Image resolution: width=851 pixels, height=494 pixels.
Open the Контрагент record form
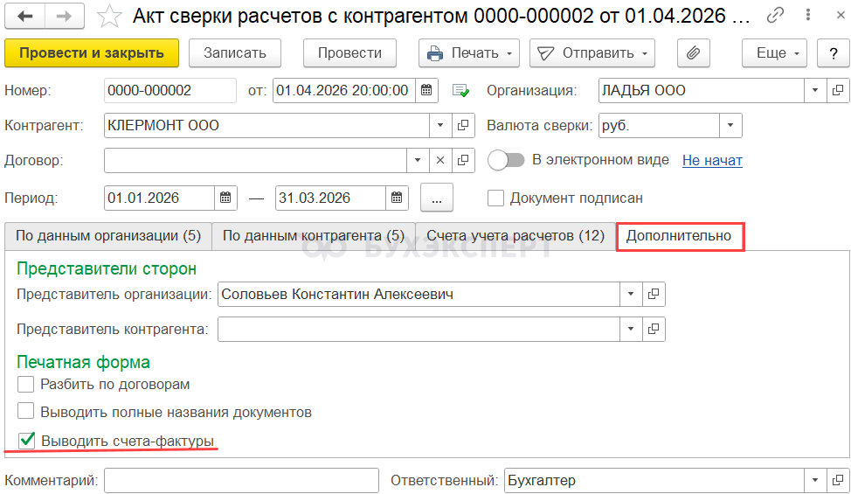click(463, 125)
